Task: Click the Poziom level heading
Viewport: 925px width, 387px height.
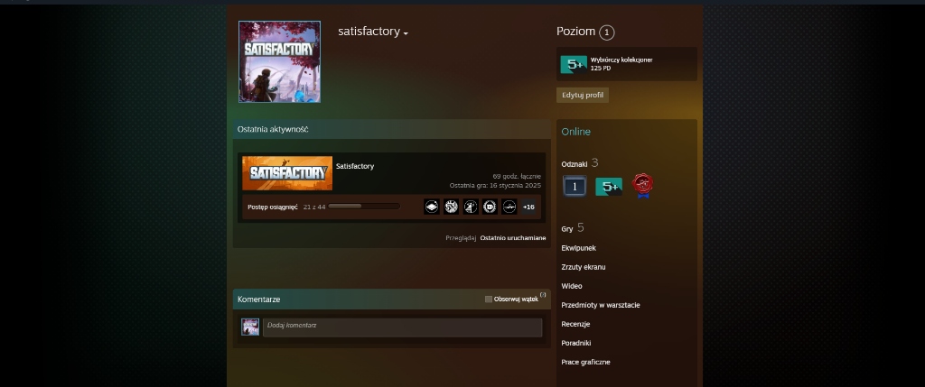Action: 575,32
